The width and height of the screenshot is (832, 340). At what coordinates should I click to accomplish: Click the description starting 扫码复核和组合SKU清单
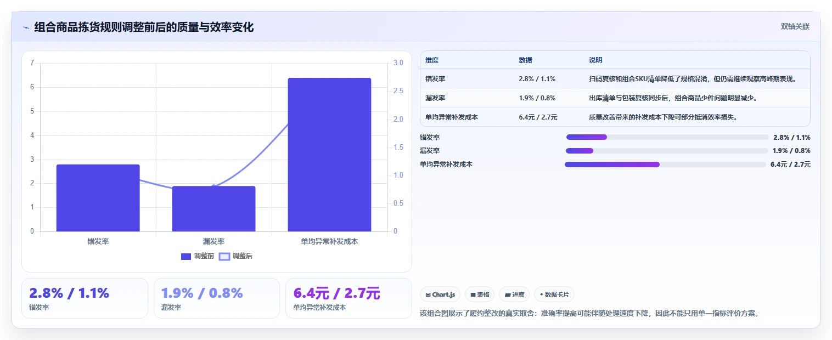(x=692, y=79)
